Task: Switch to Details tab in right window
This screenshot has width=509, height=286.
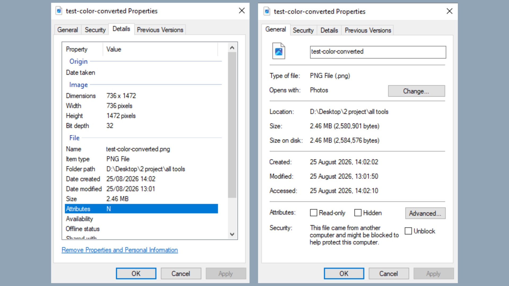Action: click(x=329, y=30)
